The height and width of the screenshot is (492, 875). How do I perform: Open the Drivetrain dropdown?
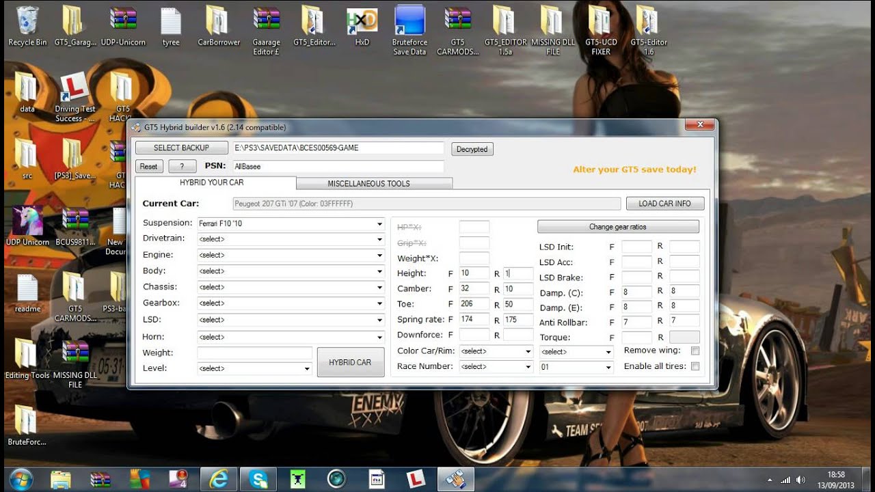click(291, 239)
